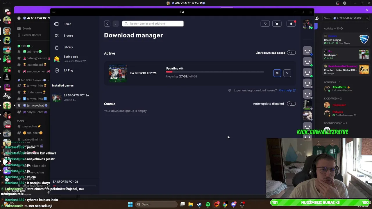Image resolution: width=372 pixels, height=209 pixels.
Task: Open Steam from the taskbar
Action: click(199, 204)
